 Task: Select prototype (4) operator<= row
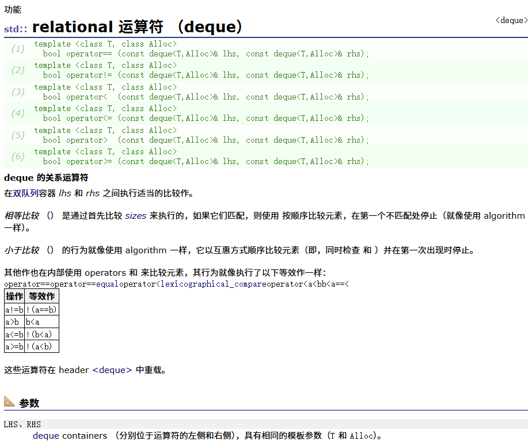pos(266,113)
